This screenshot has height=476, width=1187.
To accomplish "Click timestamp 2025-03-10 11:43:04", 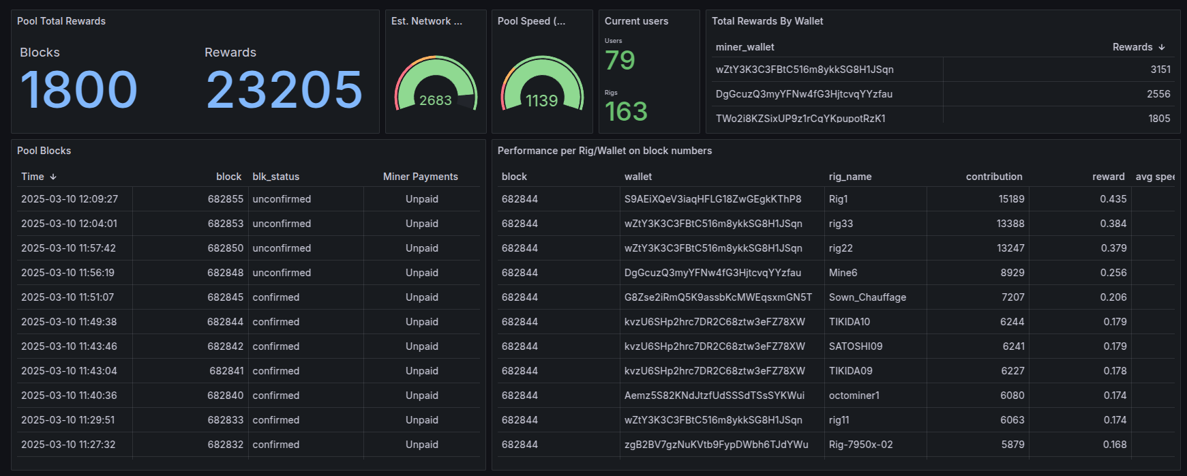I will point(69,371).
